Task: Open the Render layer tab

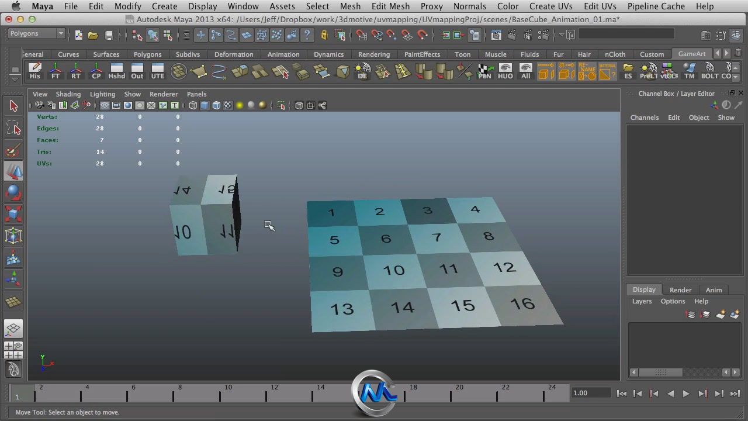Action: click(x=680, y=290)
